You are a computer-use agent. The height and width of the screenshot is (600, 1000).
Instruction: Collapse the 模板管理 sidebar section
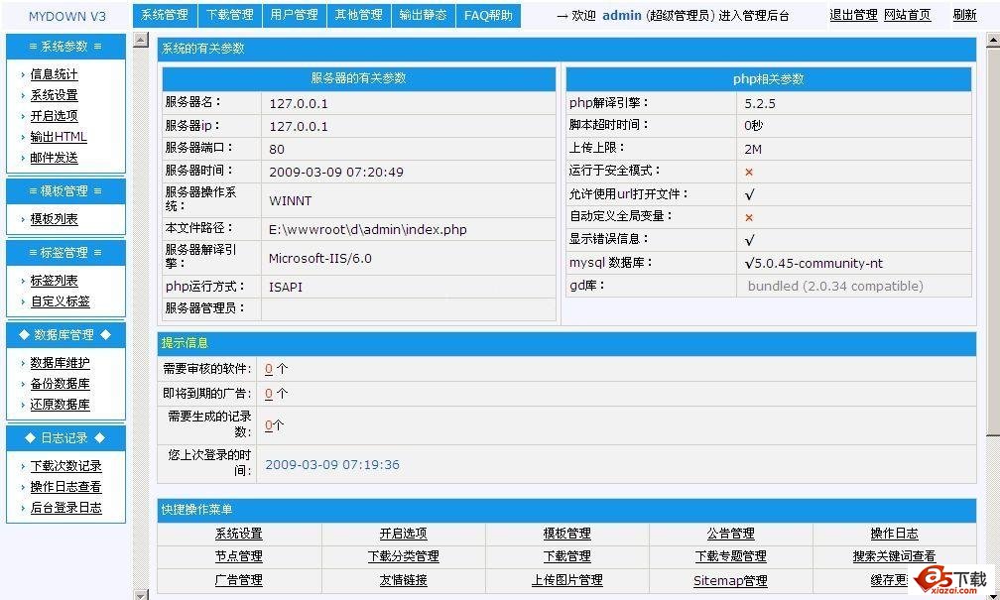pos(65,190)
